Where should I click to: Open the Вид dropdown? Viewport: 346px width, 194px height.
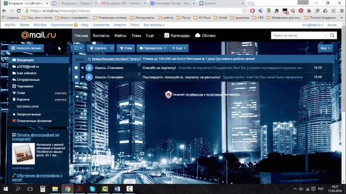tap(325, 48)
